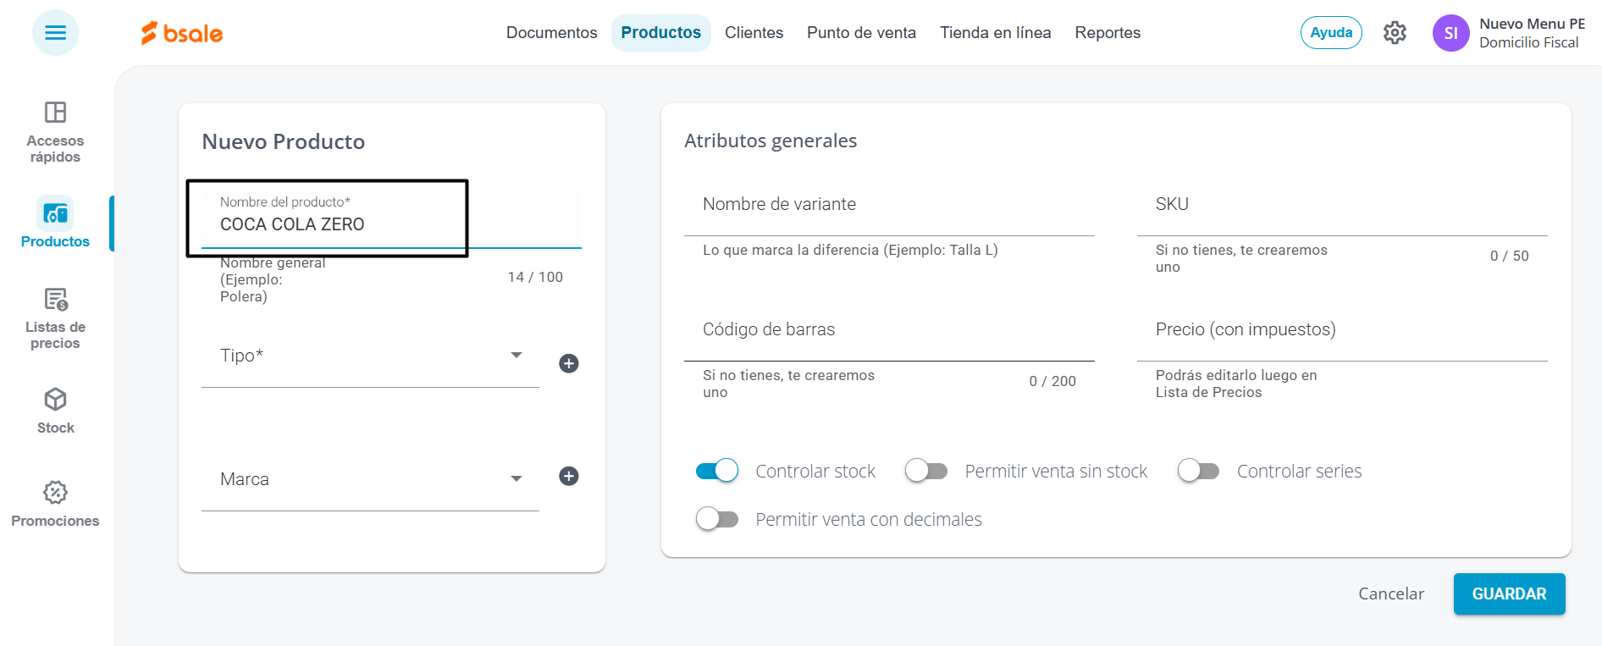Open the settings gear icon

point(1395,33)
